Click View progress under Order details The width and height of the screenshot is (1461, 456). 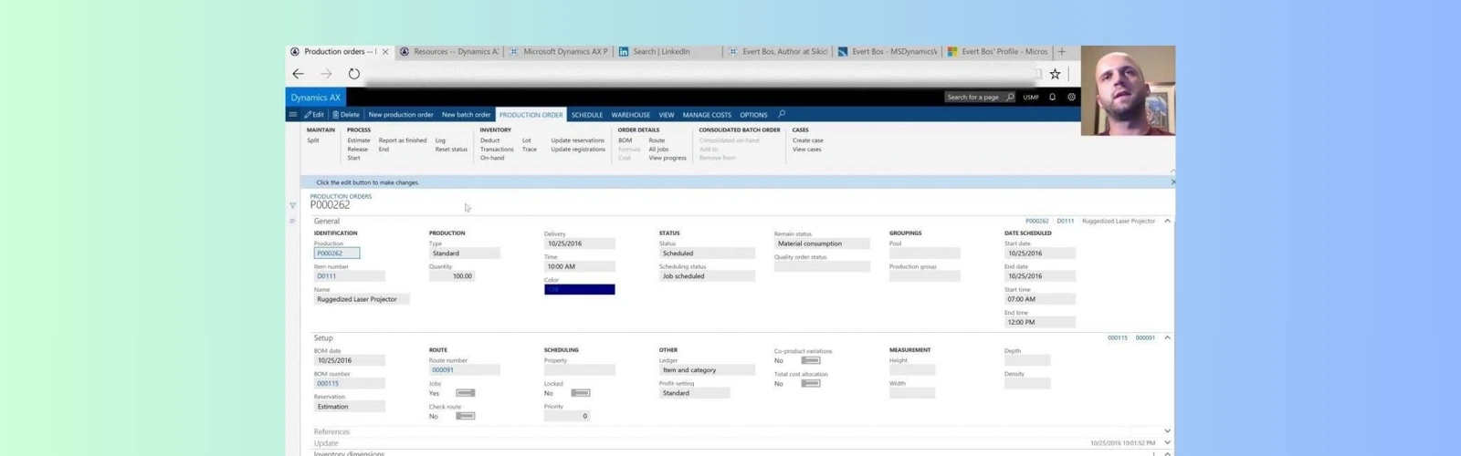[667, 158]
